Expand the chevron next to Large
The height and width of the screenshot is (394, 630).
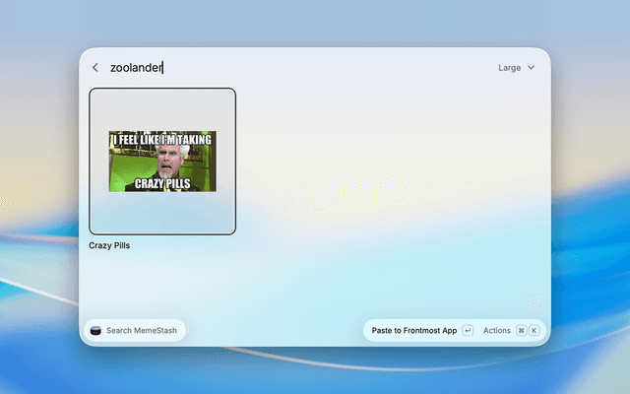531,68
